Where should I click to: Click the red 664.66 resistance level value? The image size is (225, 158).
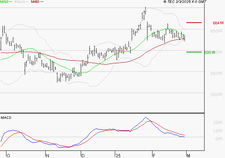click(218, 23)
